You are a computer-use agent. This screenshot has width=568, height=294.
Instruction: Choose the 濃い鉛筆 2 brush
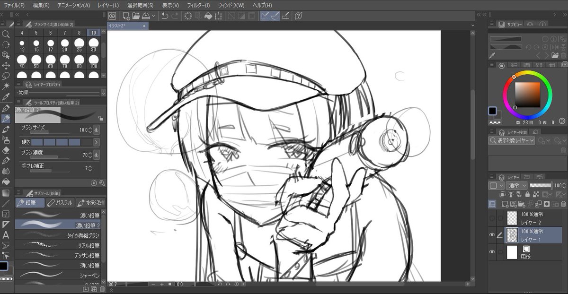tap(58, 225)
